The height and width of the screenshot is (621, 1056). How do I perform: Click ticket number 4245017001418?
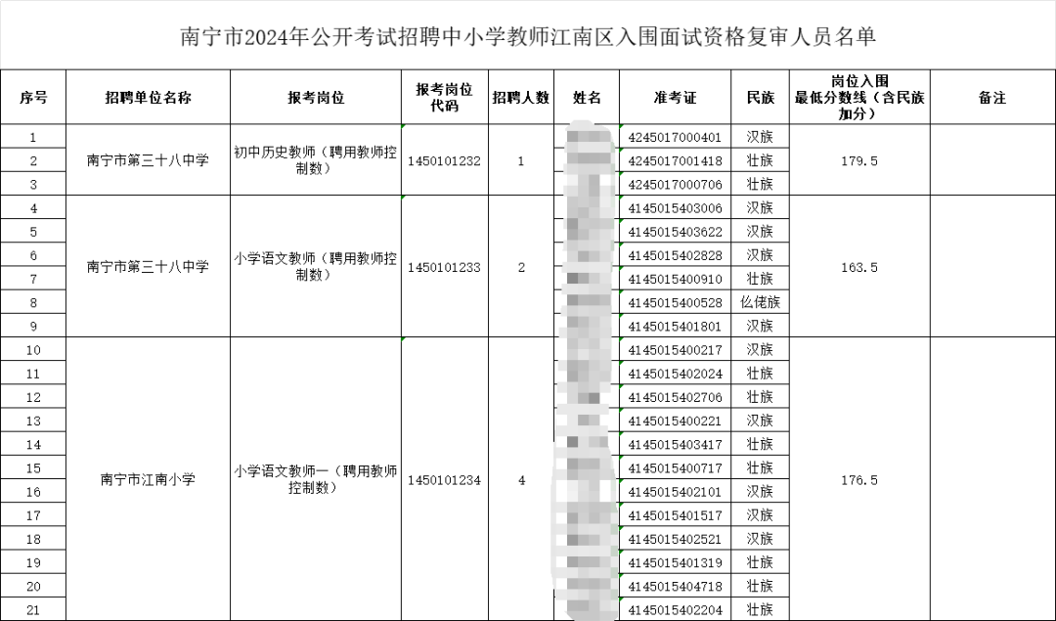point(676,160)
